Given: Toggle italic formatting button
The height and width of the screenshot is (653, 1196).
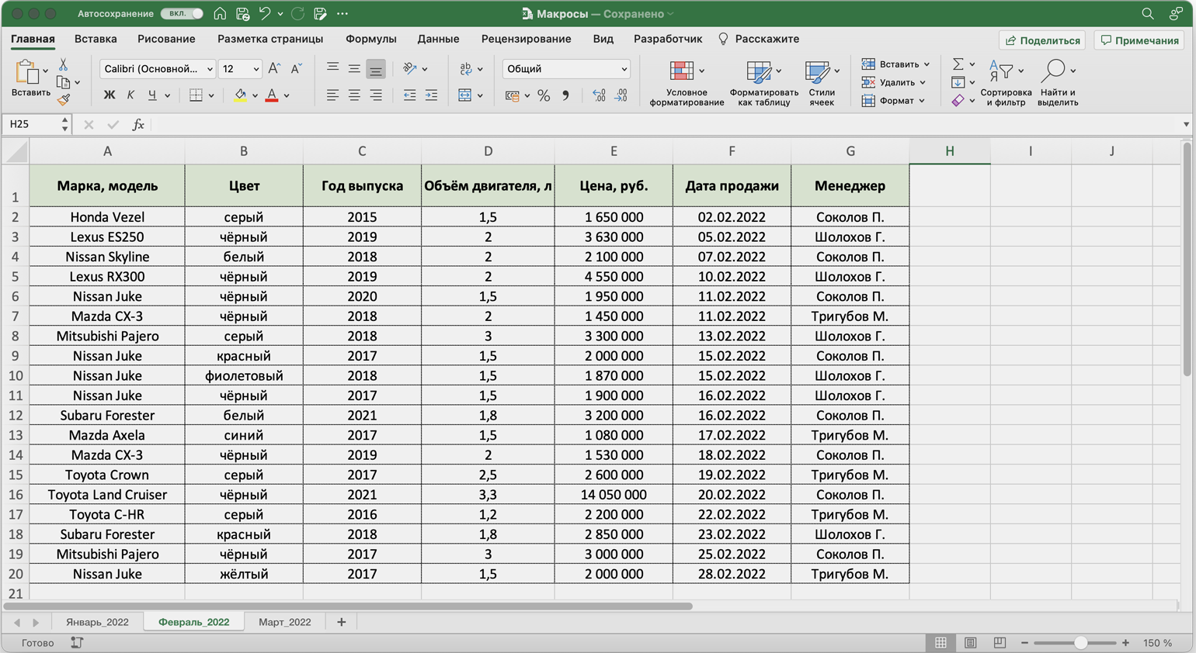Looking at the screenshot, I should pos(130,95).
